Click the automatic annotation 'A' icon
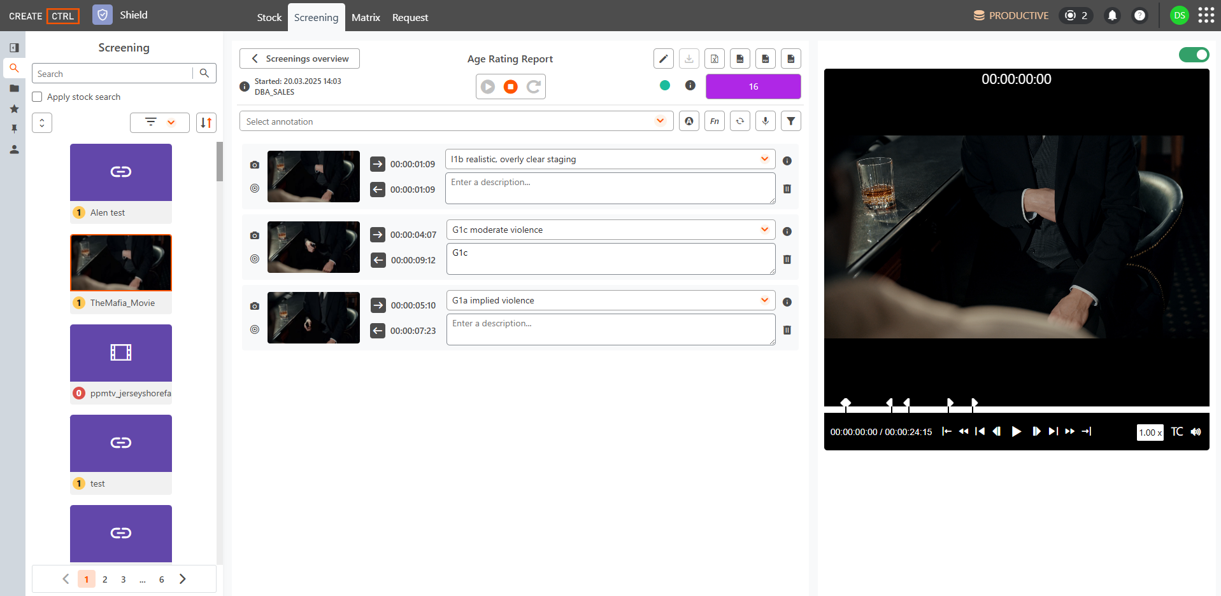The width and height of the screenshot is (1221, 596). [689, 121]
